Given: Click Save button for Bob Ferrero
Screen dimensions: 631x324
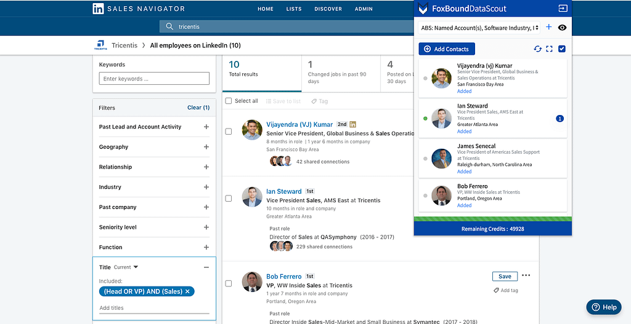Looking at the screenshot, I should pos(505,276).
